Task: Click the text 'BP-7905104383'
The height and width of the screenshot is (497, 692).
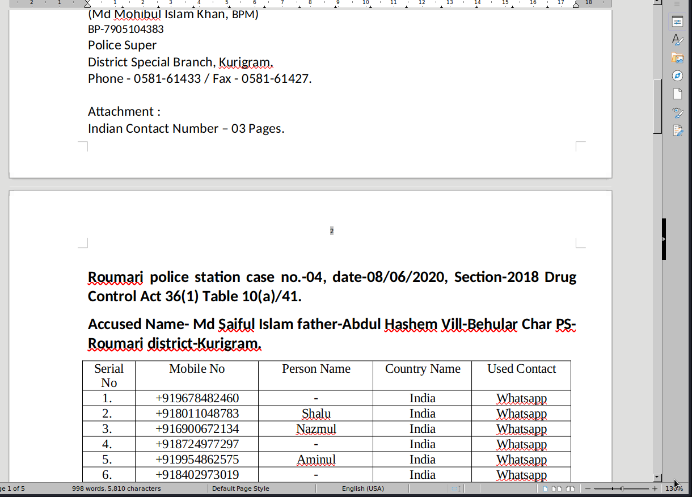Action: click(126, 29)
